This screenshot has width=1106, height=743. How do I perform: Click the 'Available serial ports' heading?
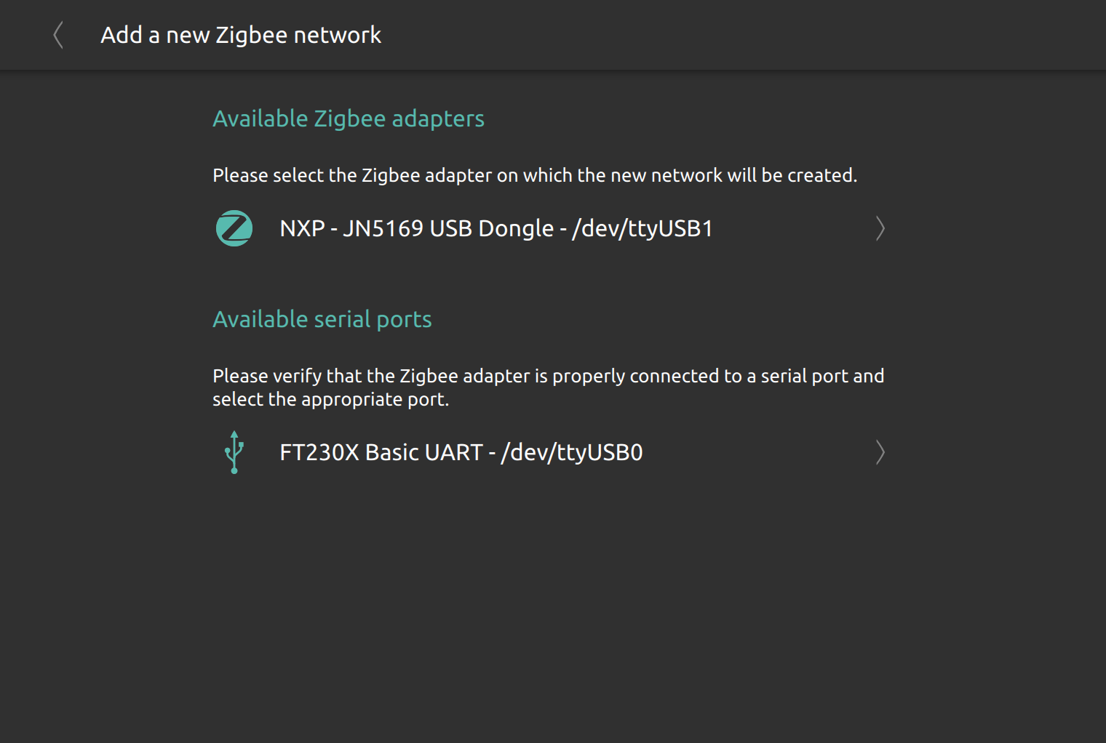(322, 319)
